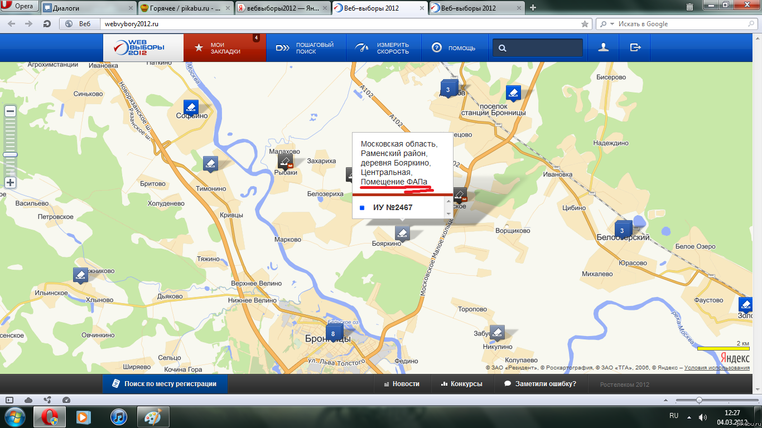Toggle the Opera Turbo icon in status bar
The image size is (762, 428).
click(66, 400)
